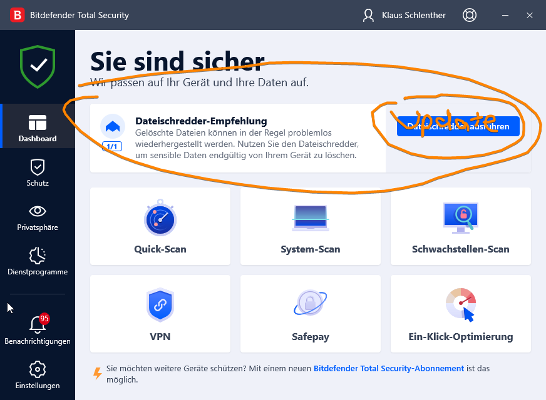Open Benachrichtigungen bell with 95 badge
546x400 pixels.
38,330
